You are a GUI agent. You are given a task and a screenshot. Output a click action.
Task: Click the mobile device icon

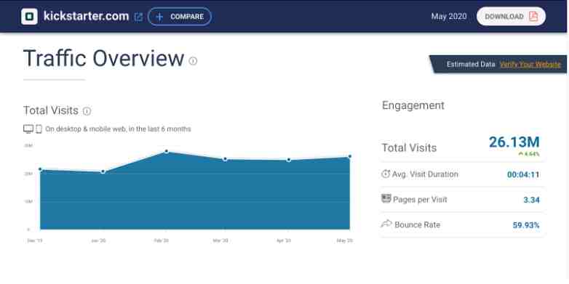39,129
